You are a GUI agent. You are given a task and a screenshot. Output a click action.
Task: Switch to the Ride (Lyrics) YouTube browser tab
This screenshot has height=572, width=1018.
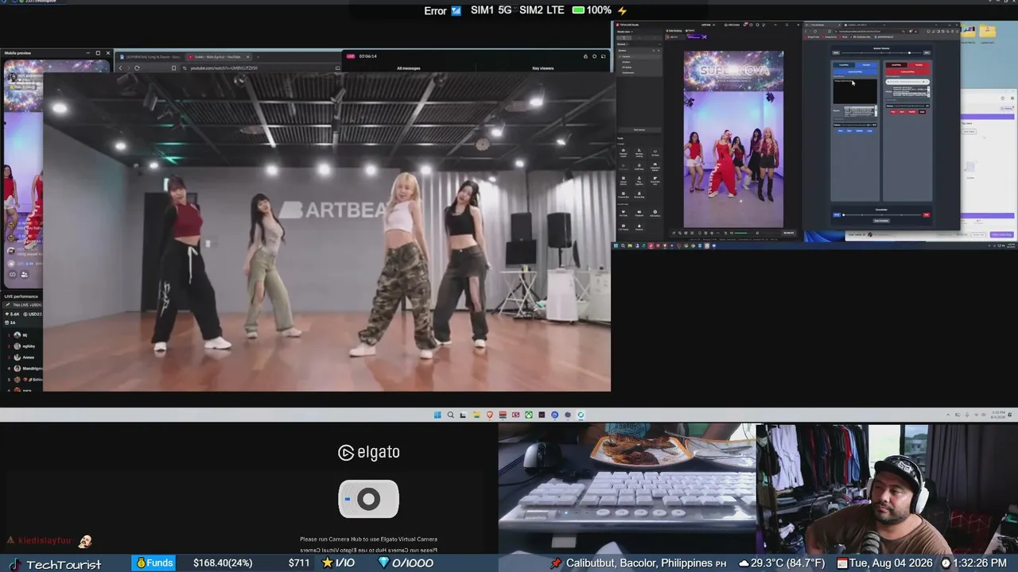(x=218, y=57)
